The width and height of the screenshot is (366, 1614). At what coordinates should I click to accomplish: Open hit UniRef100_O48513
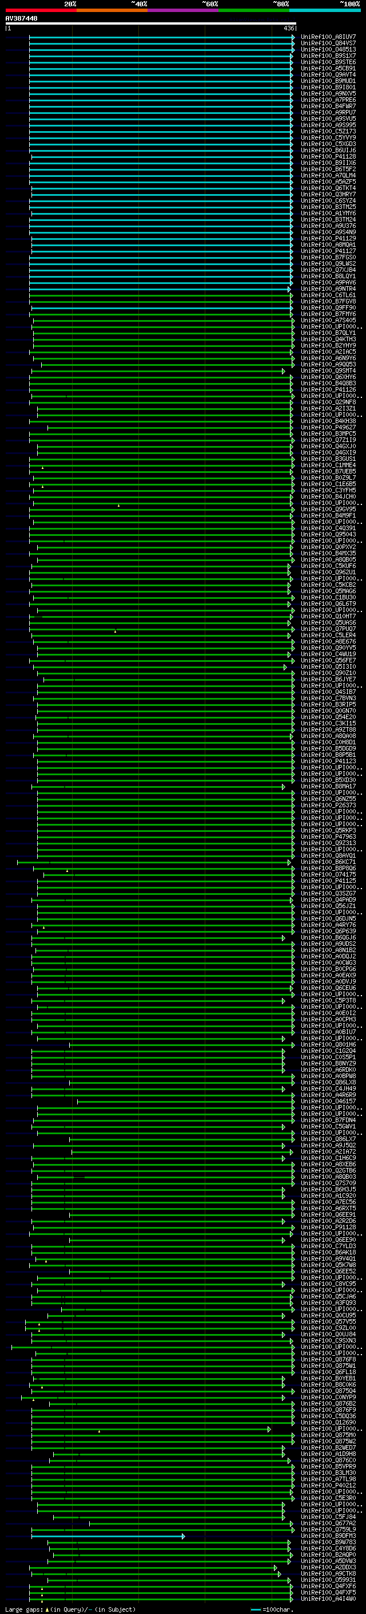[x=328, y=49]
